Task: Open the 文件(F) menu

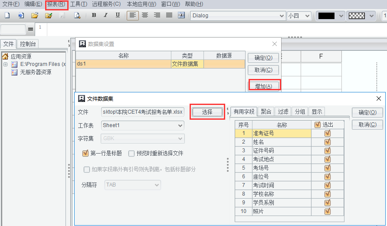Action: tap(11, 4)
